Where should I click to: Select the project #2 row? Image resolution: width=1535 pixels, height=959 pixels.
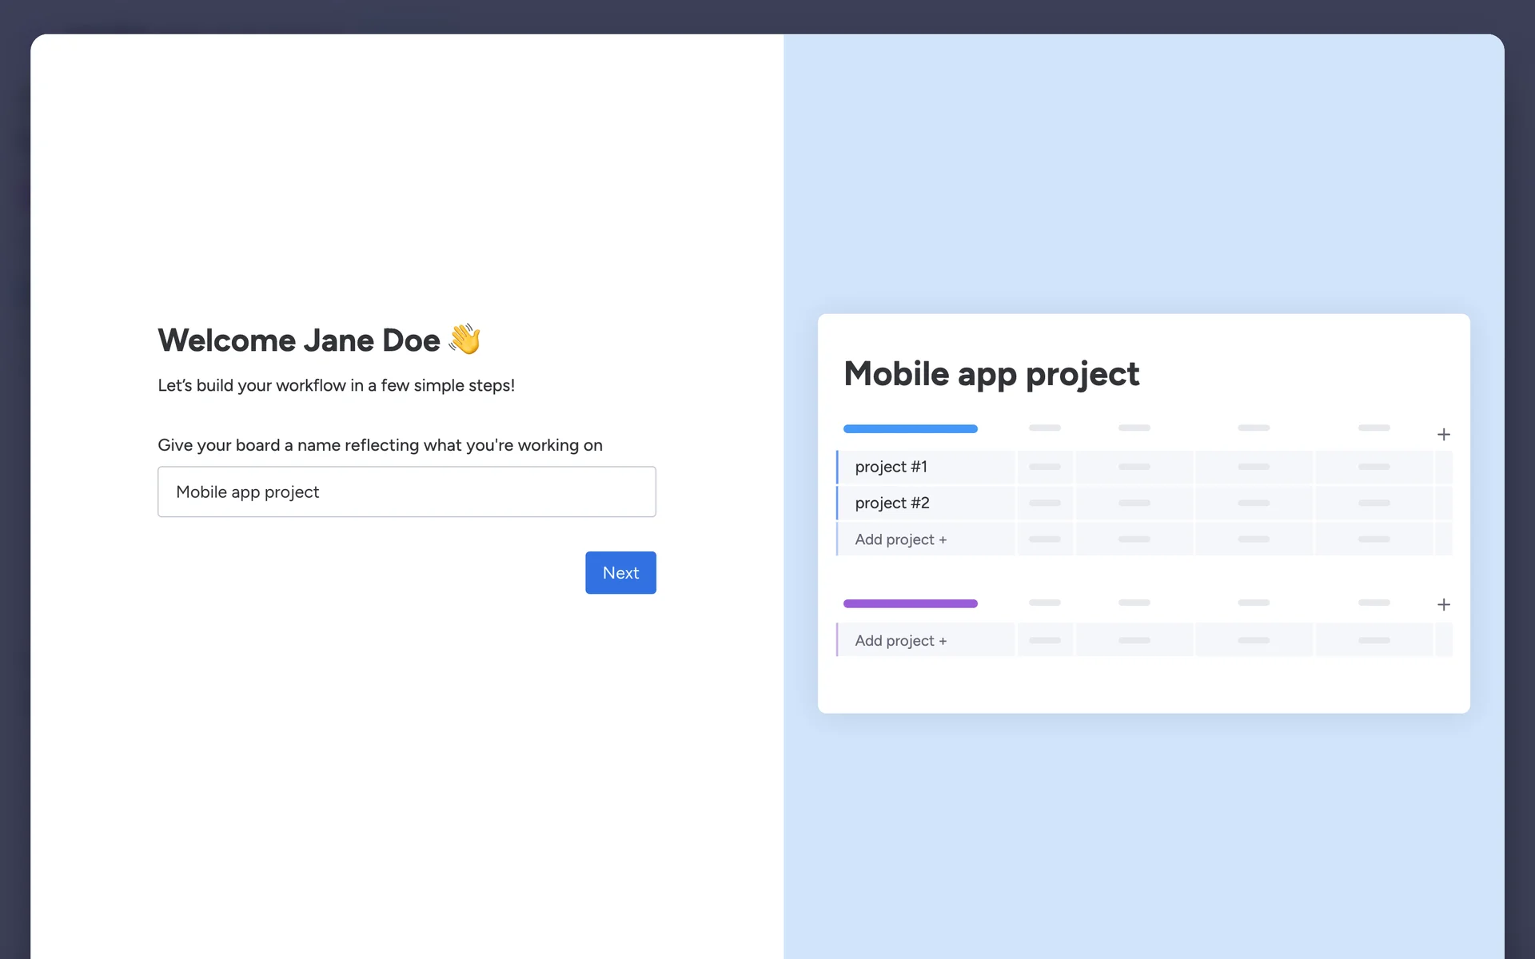891,503
